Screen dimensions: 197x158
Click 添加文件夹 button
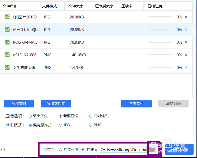(x=56, y=103)
